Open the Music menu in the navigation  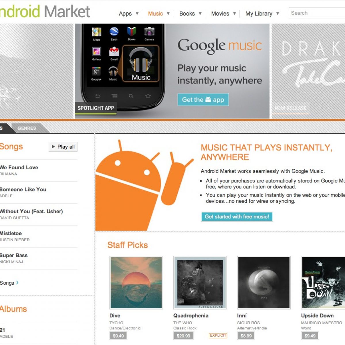click(156, 14)
